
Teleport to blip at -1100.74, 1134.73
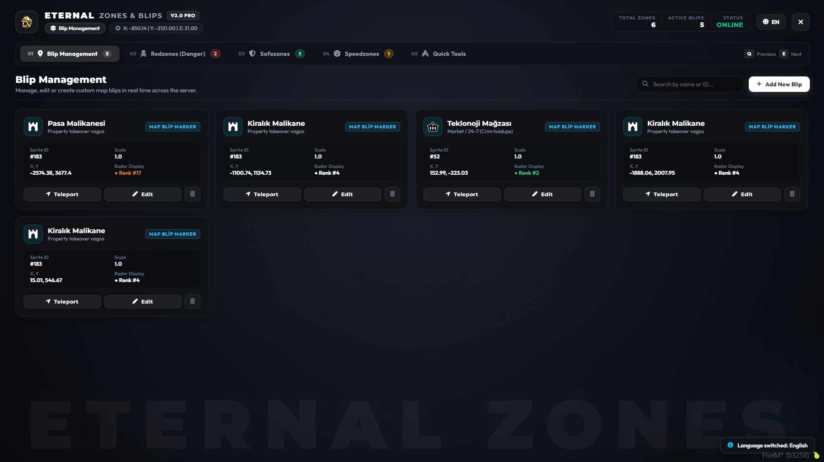pyautogui.click(x=262, y=194)
